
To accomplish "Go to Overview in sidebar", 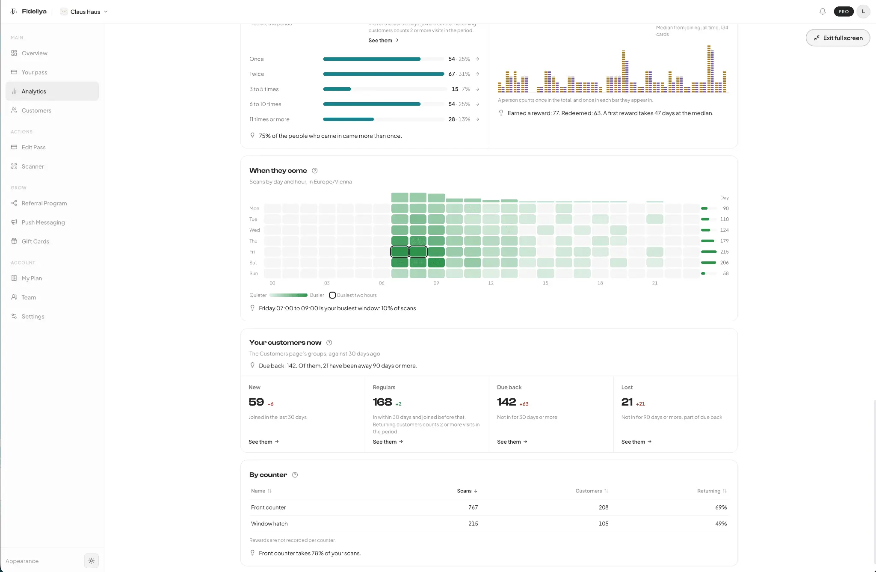I will pos(52,53).
